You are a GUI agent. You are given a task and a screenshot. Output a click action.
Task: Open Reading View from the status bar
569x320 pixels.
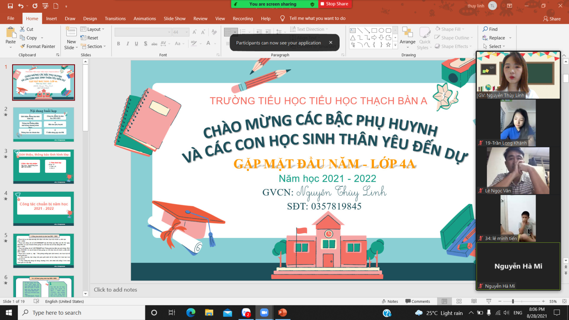tap(474, 301)
